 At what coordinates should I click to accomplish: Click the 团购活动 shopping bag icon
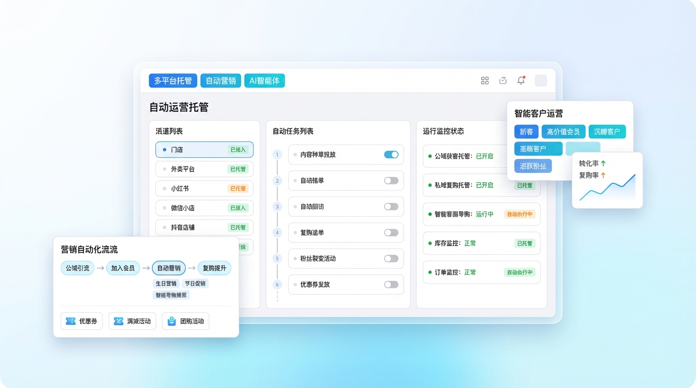172,321
